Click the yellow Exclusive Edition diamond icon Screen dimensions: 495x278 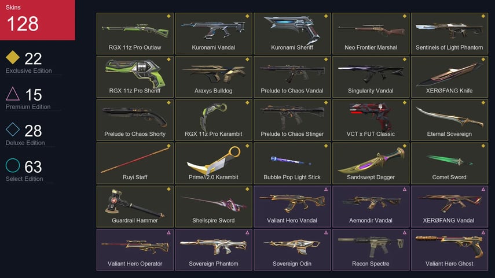point(13,57)
